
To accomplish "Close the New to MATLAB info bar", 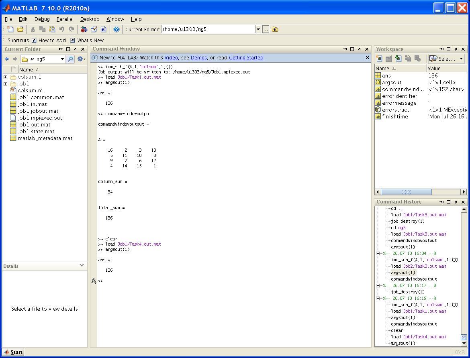I will click(368, 57).
